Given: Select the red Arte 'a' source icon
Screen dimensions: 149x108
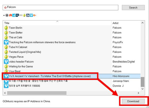Looking at the screenshot, I should pyautogui.click(x=10, y=15).
